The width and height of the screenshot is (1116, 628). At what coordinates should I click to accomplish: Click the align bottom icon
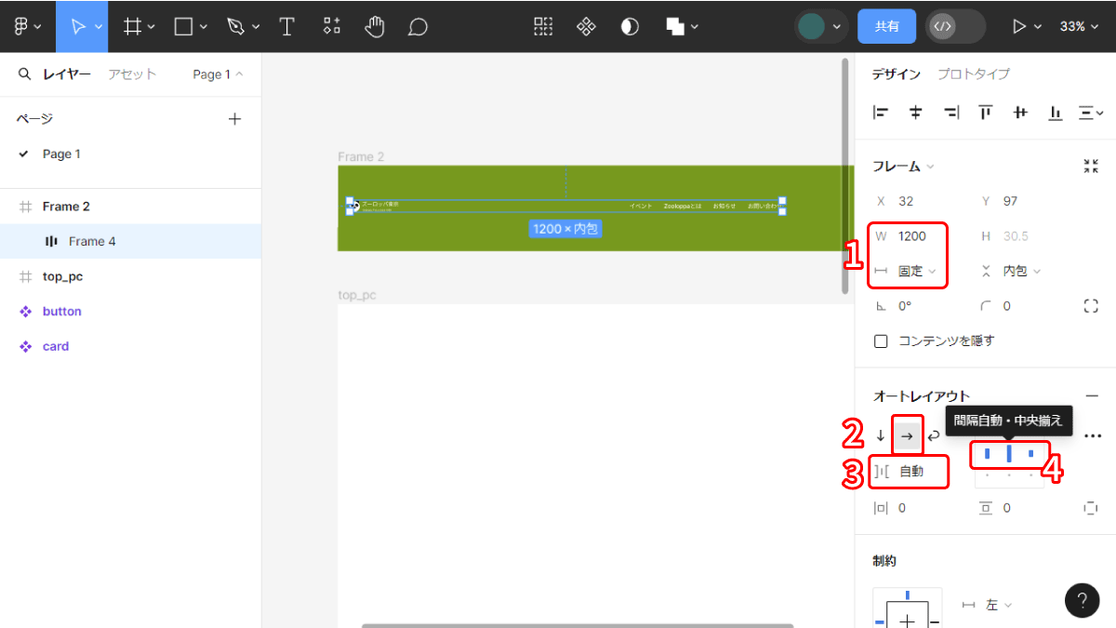click(1056, 113)
